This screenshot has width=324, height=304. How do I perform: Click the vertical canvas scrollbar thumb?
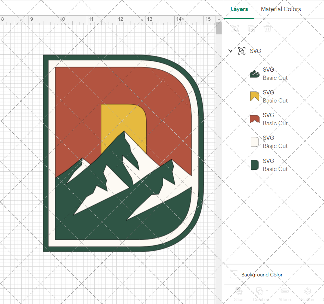point(219,28)
